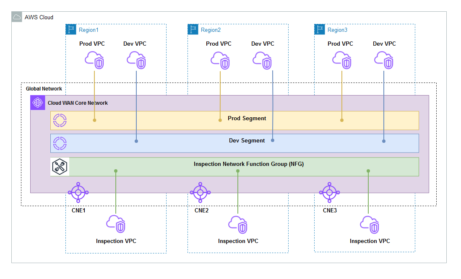Image resolution: width=461 pixels, height=279 pixels.
Task: Select Inspection VPC icon under CNE1
Action: [116, 225]
